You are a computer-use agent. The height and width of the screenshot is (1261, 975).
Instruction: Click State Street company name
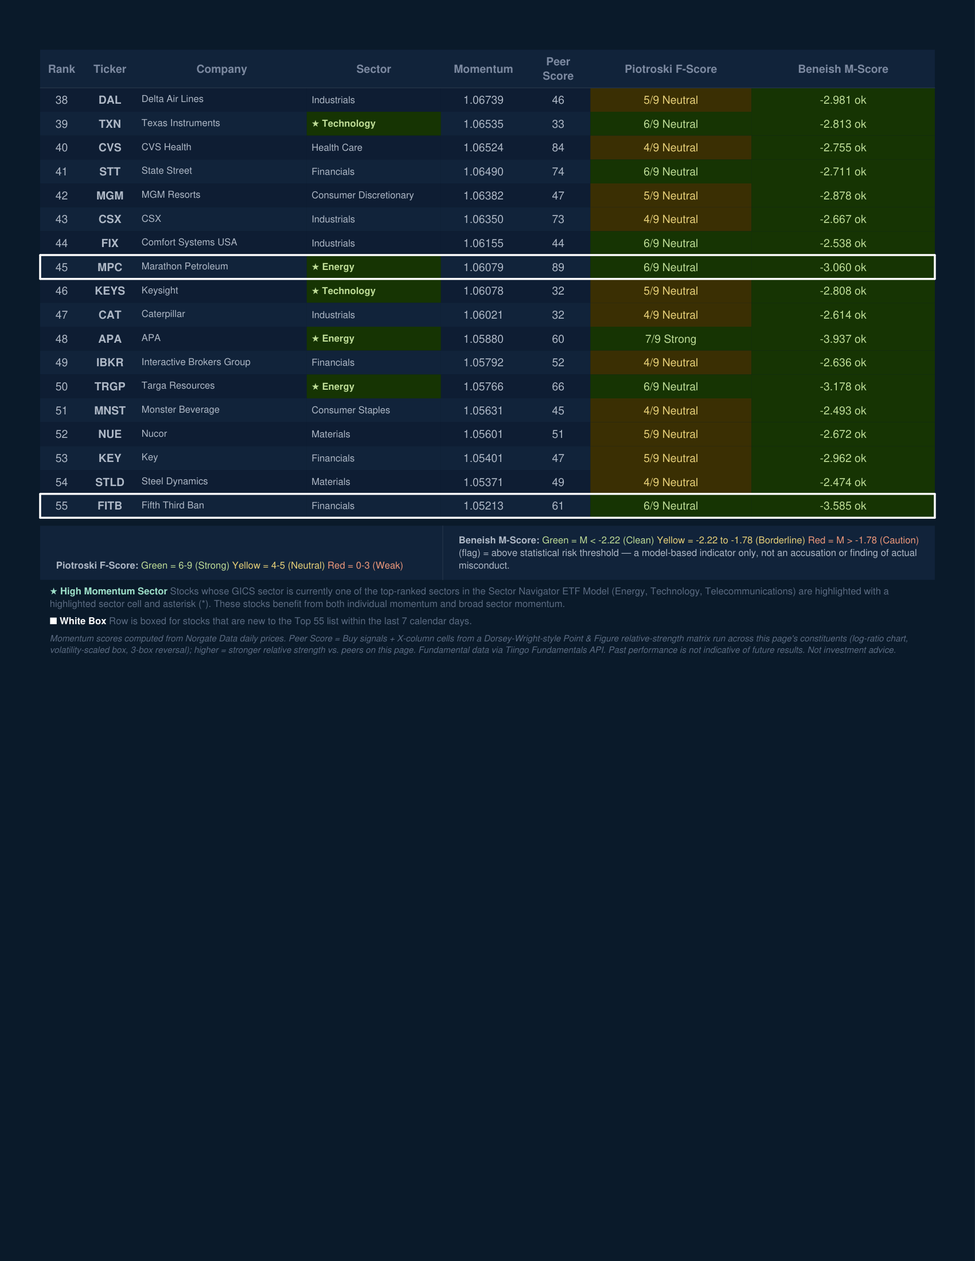click(166, 171)
